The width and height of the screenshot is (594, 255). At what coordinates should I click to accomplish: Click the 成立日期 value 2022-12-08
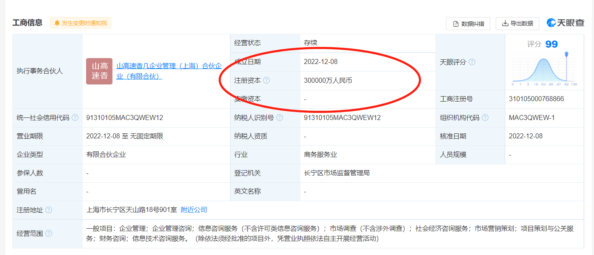coord(321,61)
